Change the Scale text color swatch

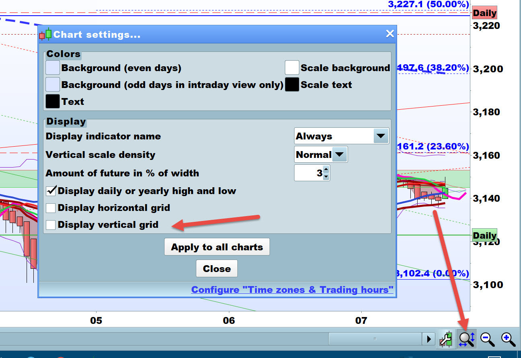tap(292, 84)
